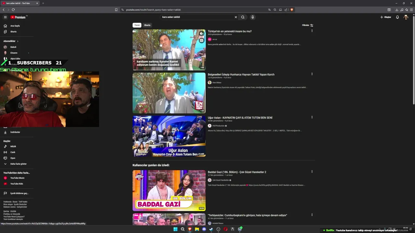The width and height of the screenshot is (415, 233).
Task: Bookmark this page in the address bar
Action: point(116,10)
